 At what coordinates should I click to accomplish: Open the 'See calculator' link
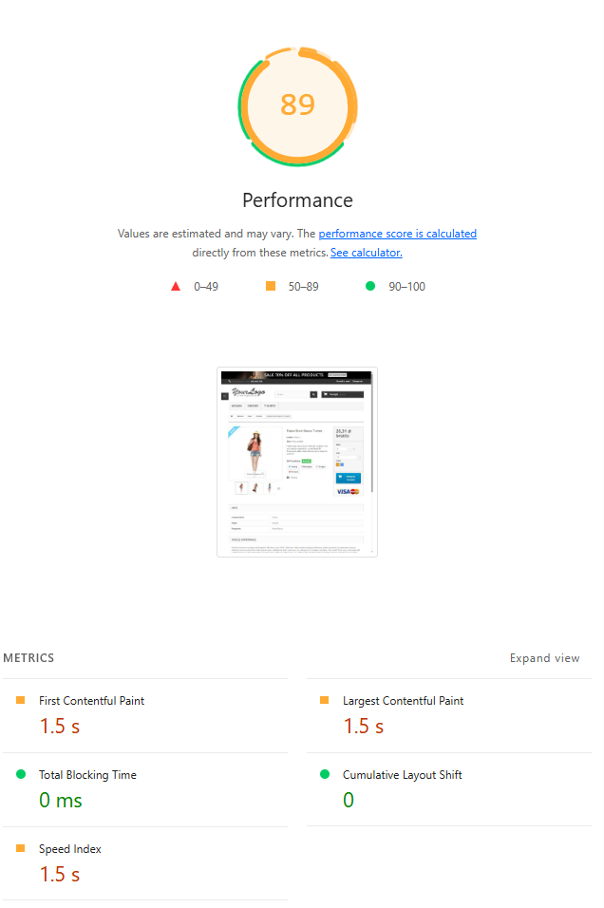coord(366,253)
